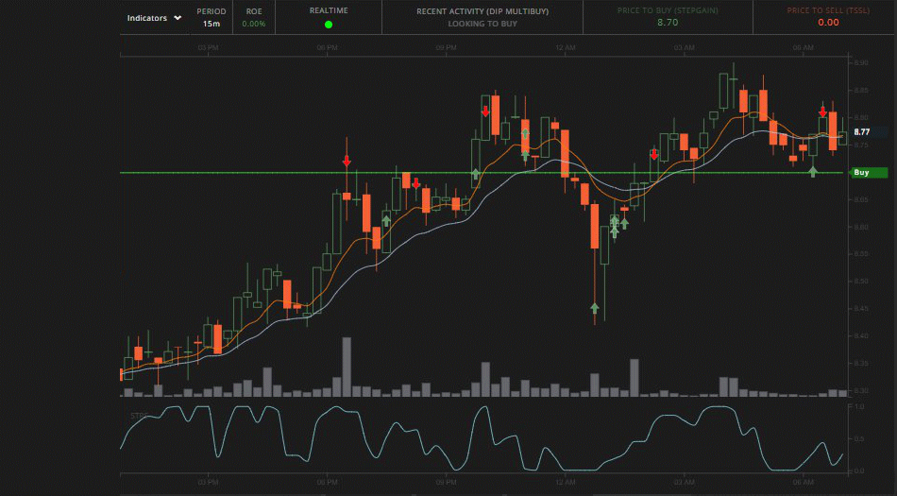Click 03 AM on the oscillator time axis
Screen dimensions: 897x496
pos(685,482)
